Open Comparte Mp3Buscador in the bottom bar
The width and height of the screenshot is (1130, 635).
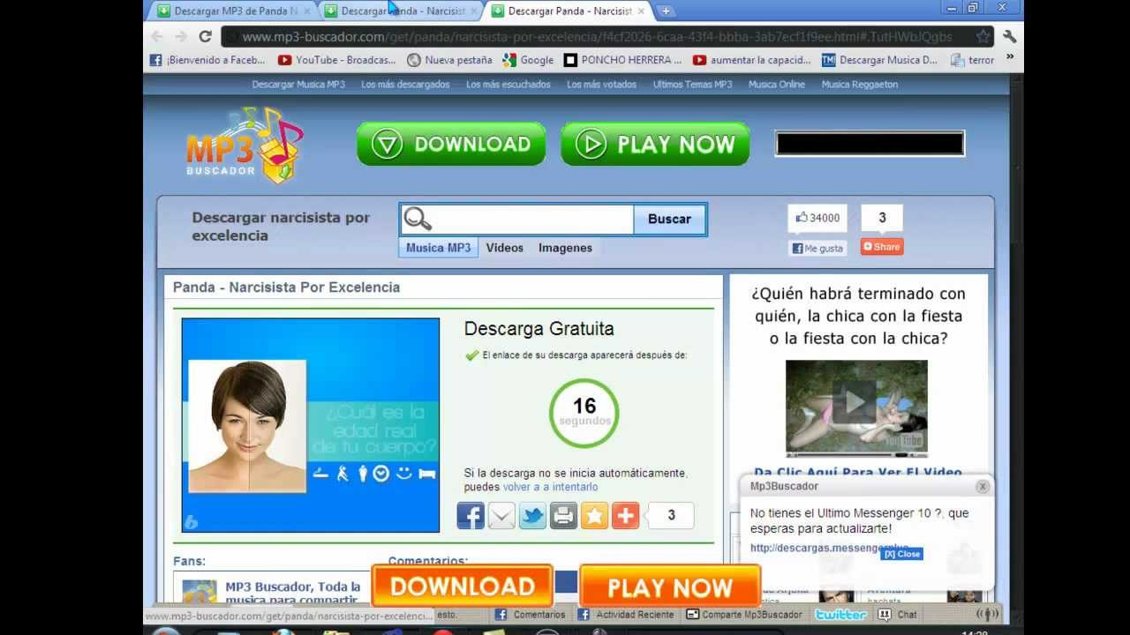(x=744, y=615)
